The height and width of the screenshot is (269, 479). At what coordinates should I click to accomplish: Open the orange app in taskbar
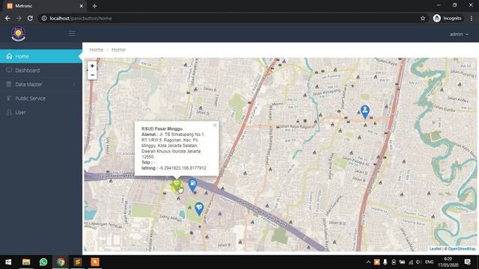[95, 262]
